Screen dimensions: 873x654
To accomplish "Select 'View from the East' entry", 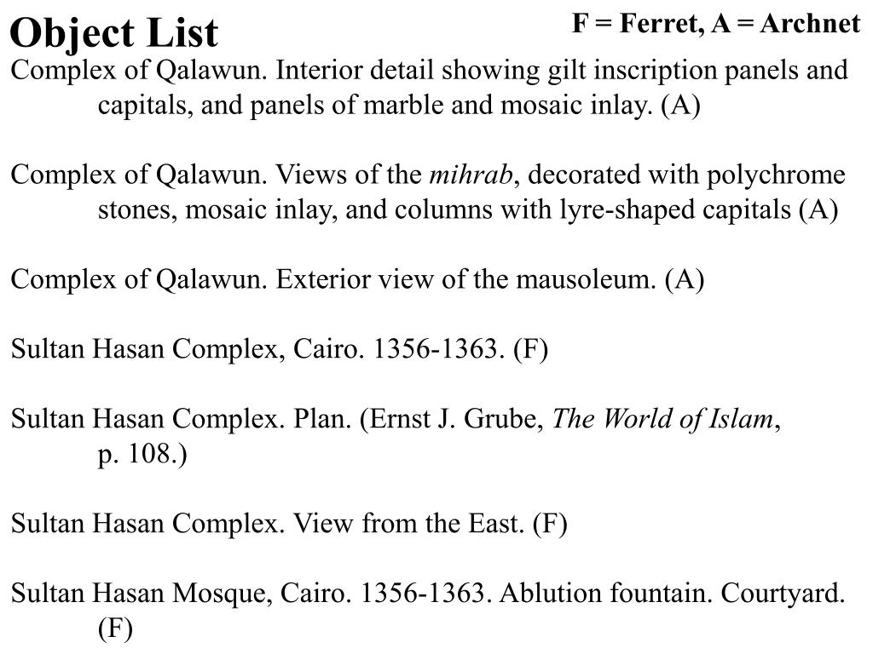I will (x=289, y=524).
